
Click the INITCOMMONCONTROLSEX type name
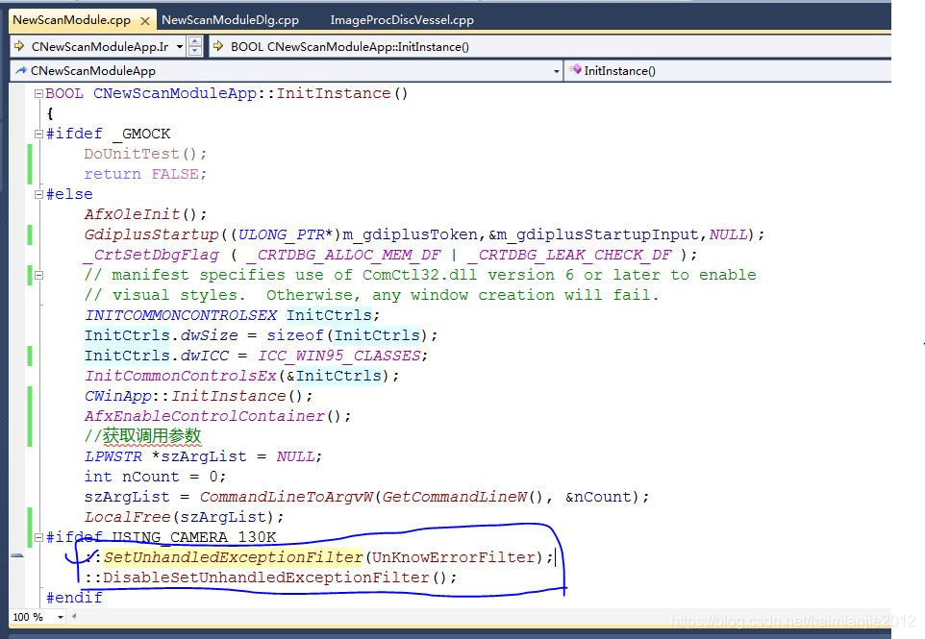tap(181, 315)
